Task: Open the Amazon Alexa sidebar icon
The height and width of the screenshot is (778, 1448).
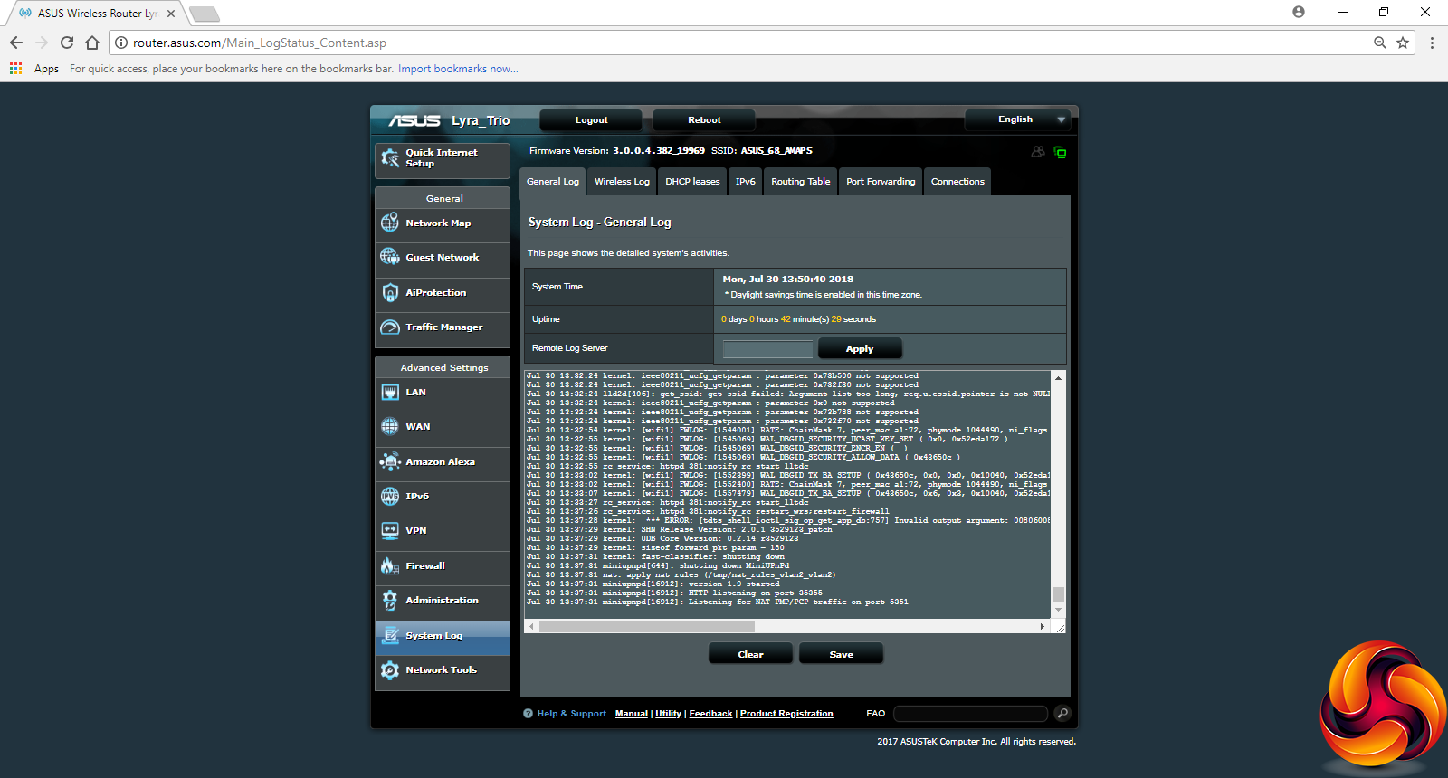Action: click(390, 461)
